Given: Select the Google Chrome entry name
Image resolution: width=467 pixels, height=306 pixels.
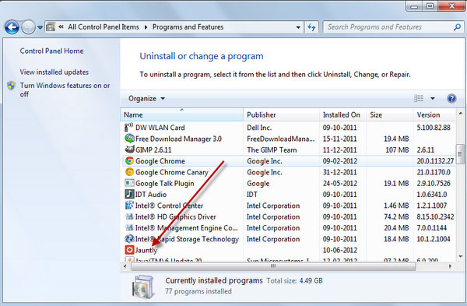Looking at the screenshot, I should point(160,161).
